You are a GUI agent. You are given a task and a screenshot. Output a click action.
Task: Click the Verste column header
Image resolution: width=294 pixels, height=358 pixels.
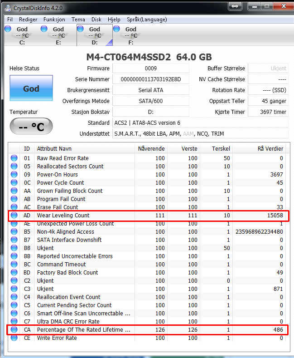click(183, 149)
